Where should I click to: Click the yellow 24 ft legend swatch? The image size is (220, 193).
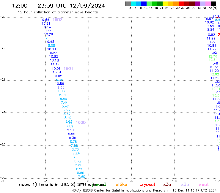165,4
